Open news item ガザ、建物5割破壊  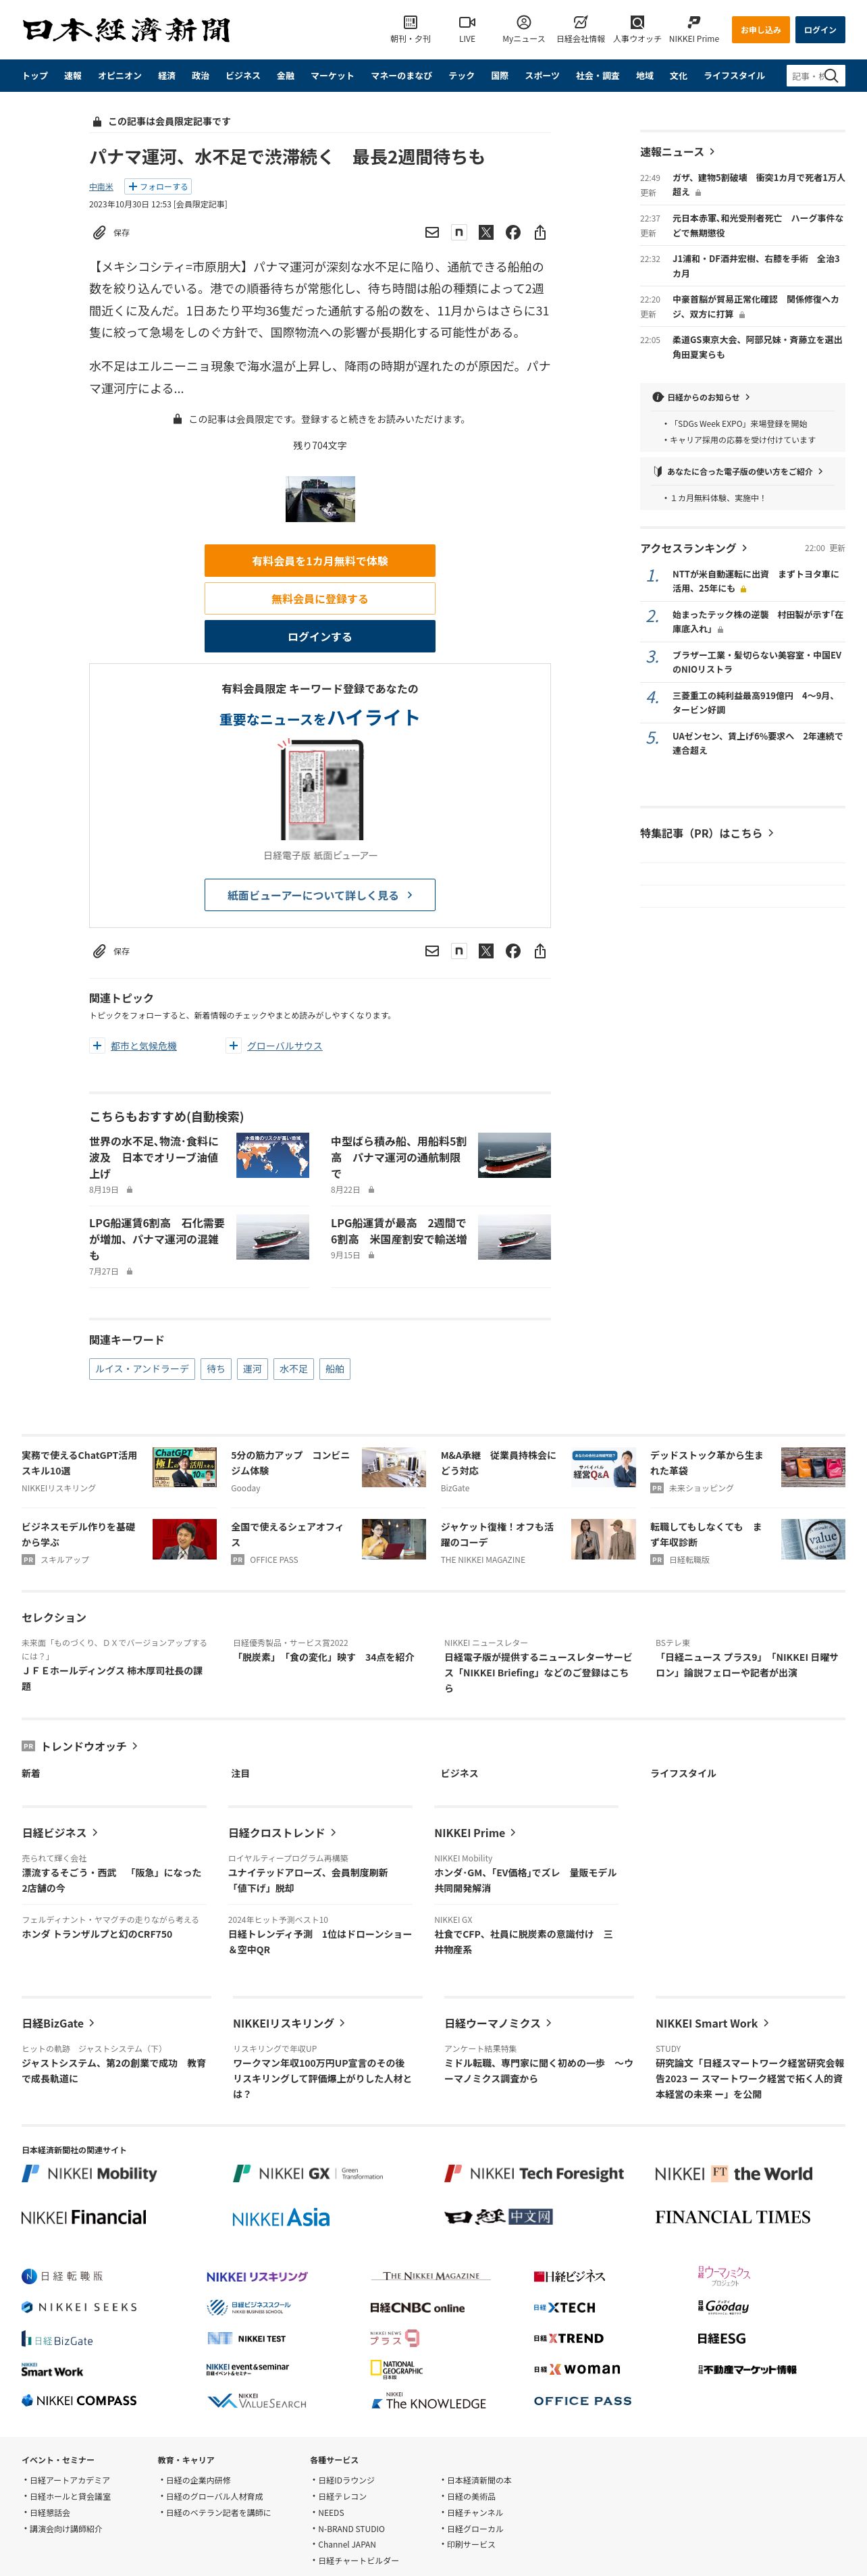click(758, 185)
